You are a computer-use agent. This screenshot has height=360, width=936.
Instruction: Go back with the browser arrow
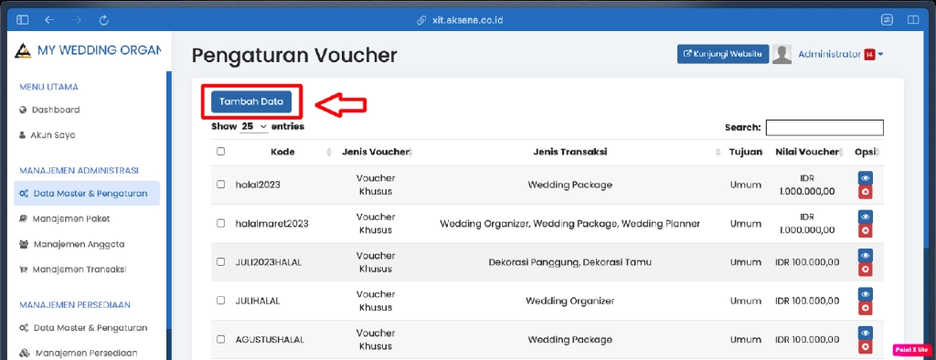tap(49, 20)
